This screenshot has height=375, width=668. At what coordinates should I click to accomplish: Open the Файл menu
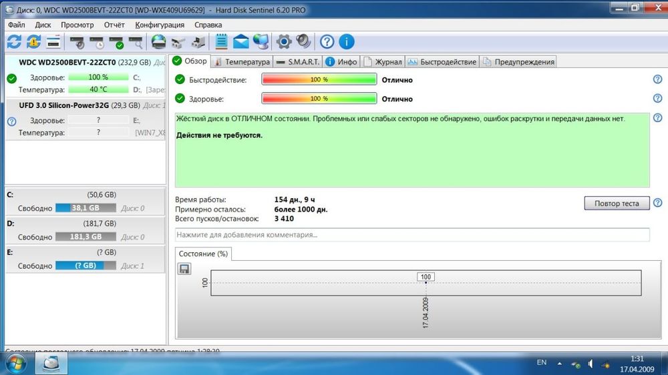click(x=16, y=25)
